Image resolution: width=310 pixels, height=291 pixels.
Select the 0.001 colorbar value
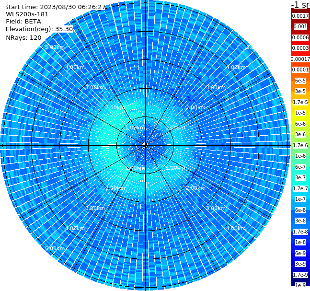(x=300, y=26)
